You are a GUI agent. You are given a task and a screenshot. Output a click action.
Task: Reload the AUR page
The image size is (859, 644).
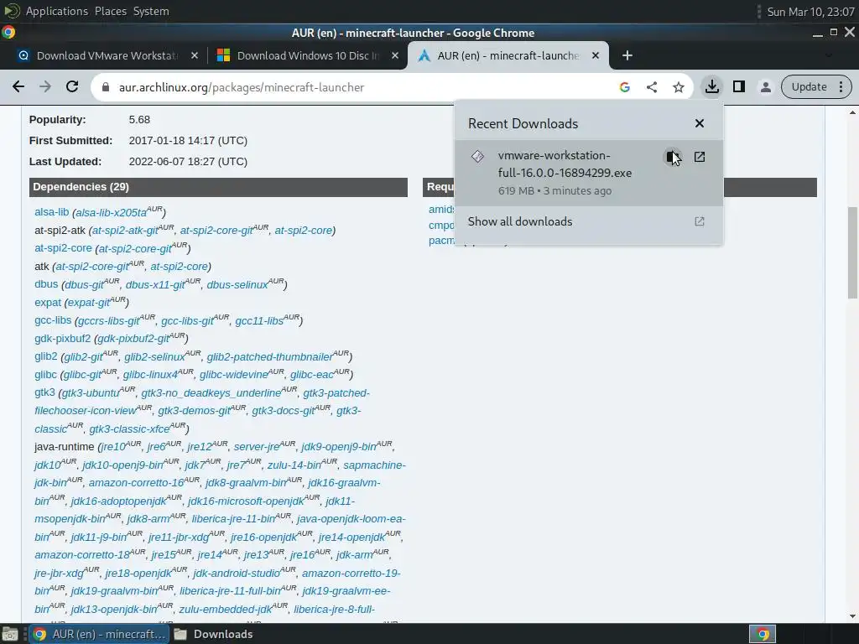click(72, 87)
